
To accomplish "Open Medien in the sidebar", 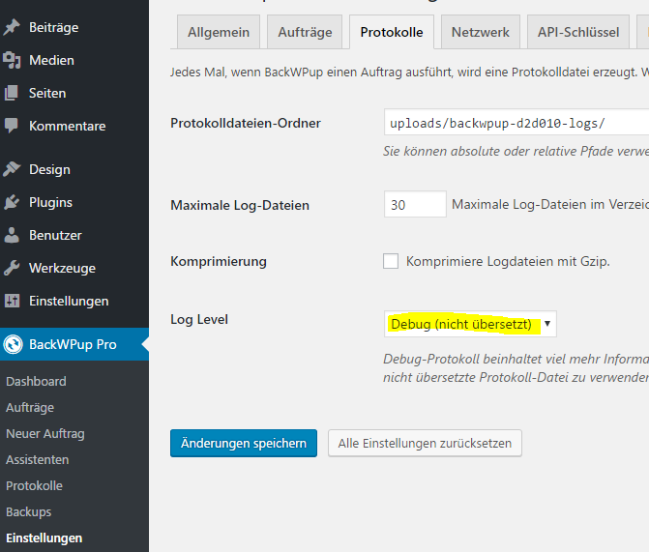I will click(x=74, y=60).
